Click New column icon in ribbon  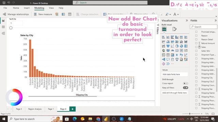[63, 14]
